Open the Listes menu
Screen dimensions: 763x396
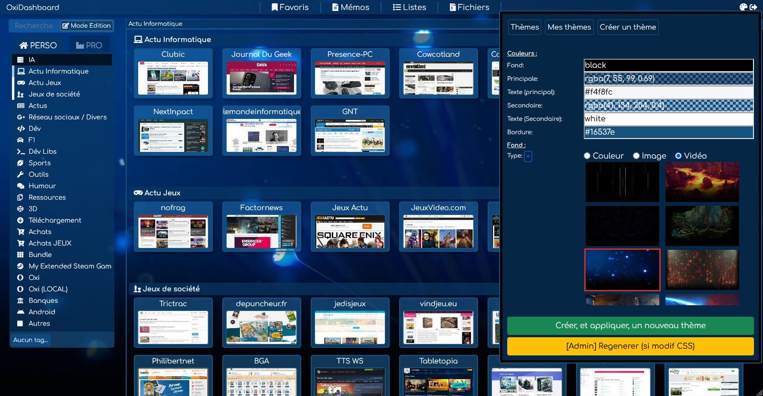(x=409, y=7)
